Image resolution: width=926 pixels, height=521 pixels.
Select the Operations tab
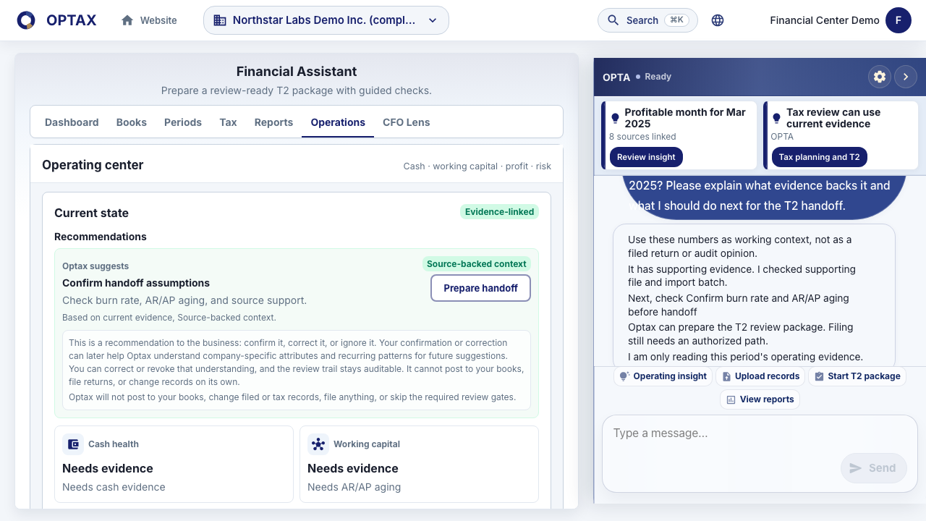338,122
